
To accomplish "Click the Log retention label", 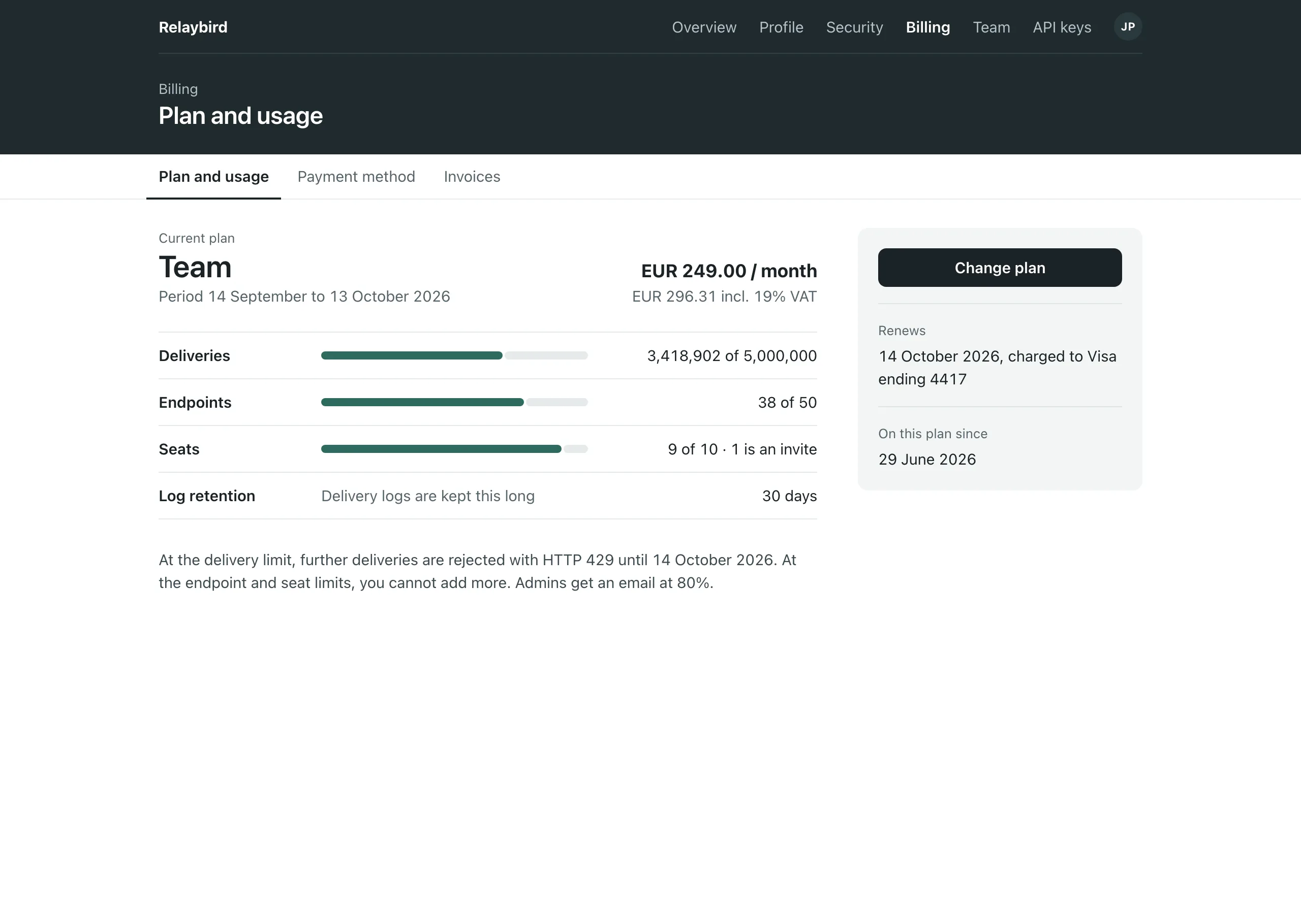I will tap(207, 496).
